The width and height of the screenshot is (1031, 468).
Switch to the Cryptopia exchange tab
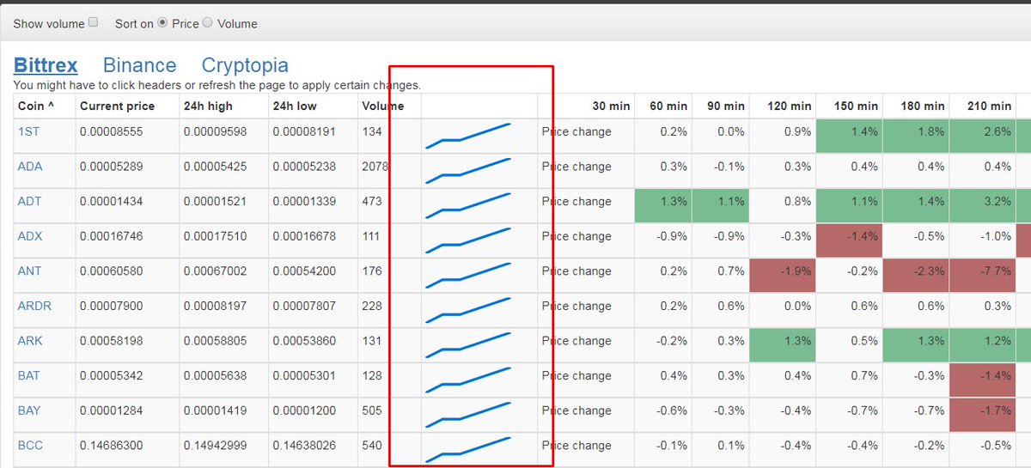[245, 65]
